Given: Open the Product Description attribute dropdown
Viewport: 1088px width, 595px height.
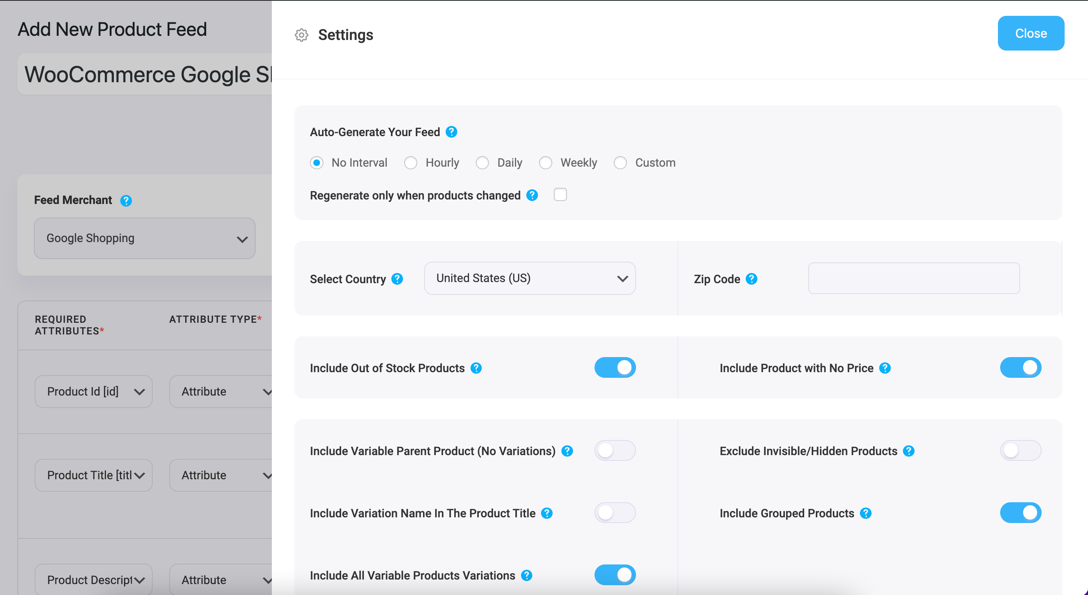Looking at the screenshot, I should (93, 580).
